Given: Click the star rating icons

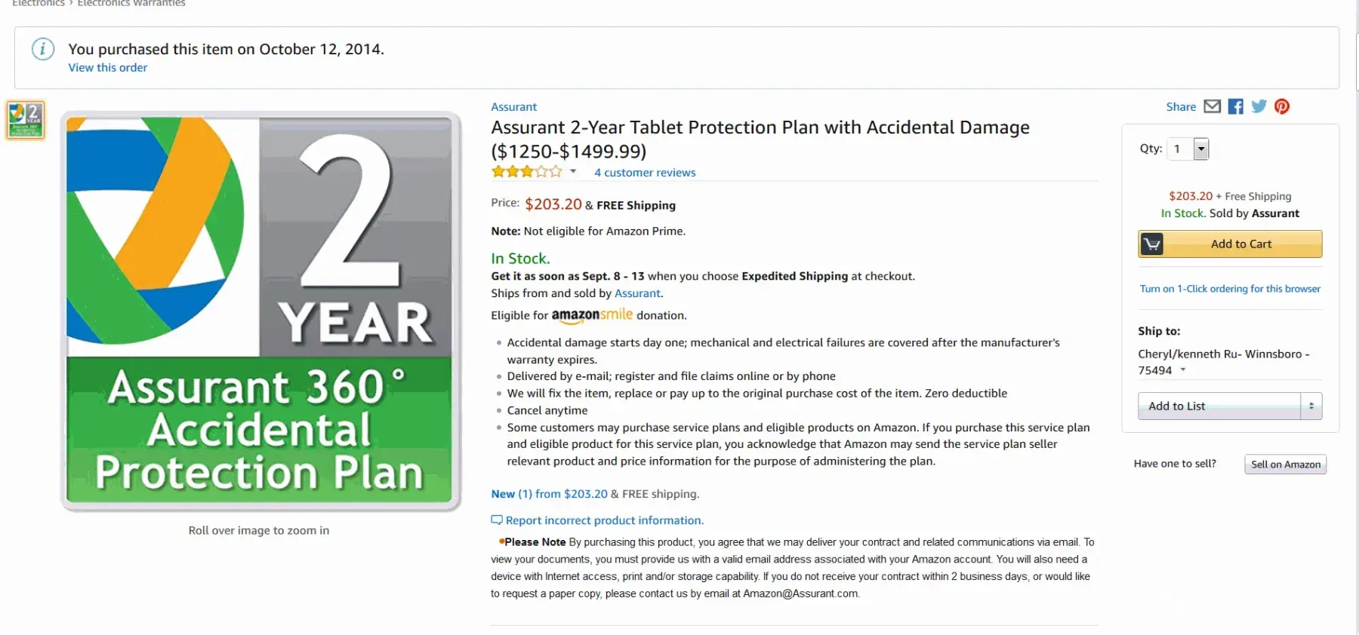Looking at the screenshot, I should pos(526,172).
